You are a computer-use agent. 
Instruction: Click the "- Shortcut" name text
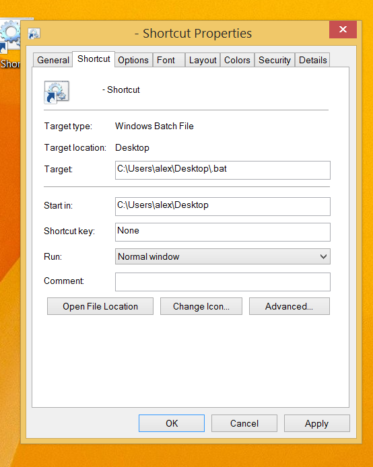click(121, 89)
